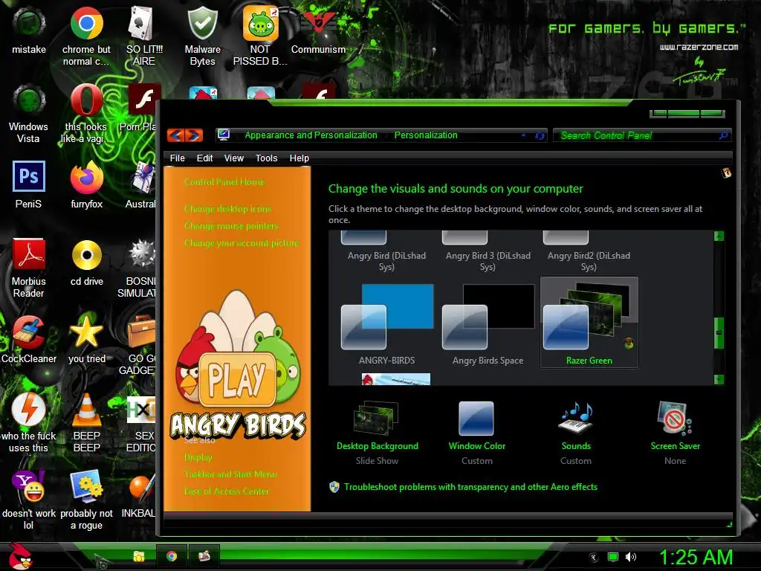The width and height of the screenshot is (761, 571).
Task: Click the theme list scrollbar thumb
Action: (x=719, y=332)
